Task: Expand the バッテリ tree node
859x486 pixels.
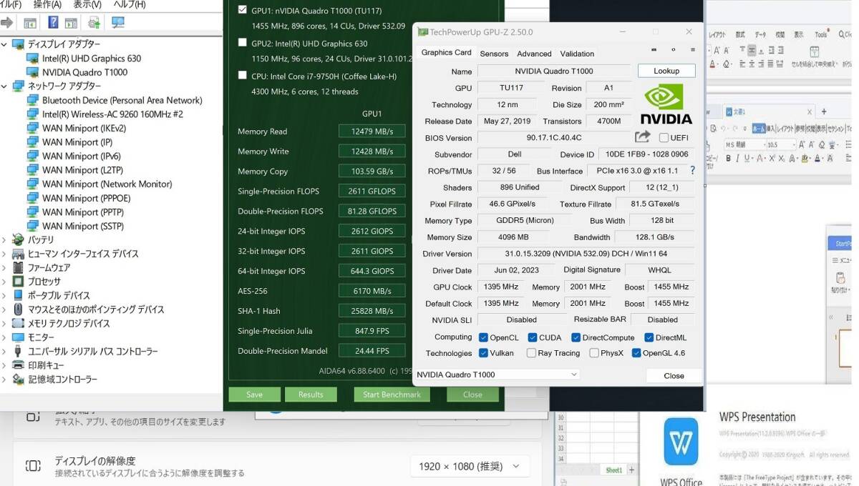Action: 4,239
